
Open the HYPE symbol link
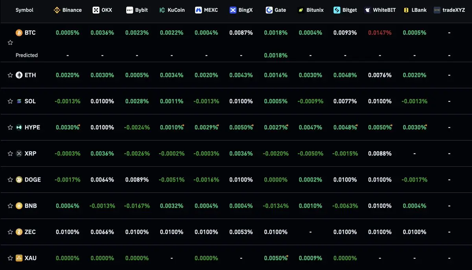pyautogui.click(x=32, y=127)
